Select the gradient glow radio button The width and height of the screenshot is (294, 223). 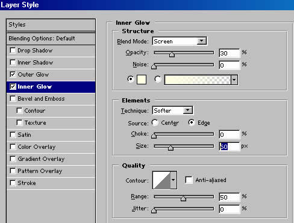(x=158, y=79)
